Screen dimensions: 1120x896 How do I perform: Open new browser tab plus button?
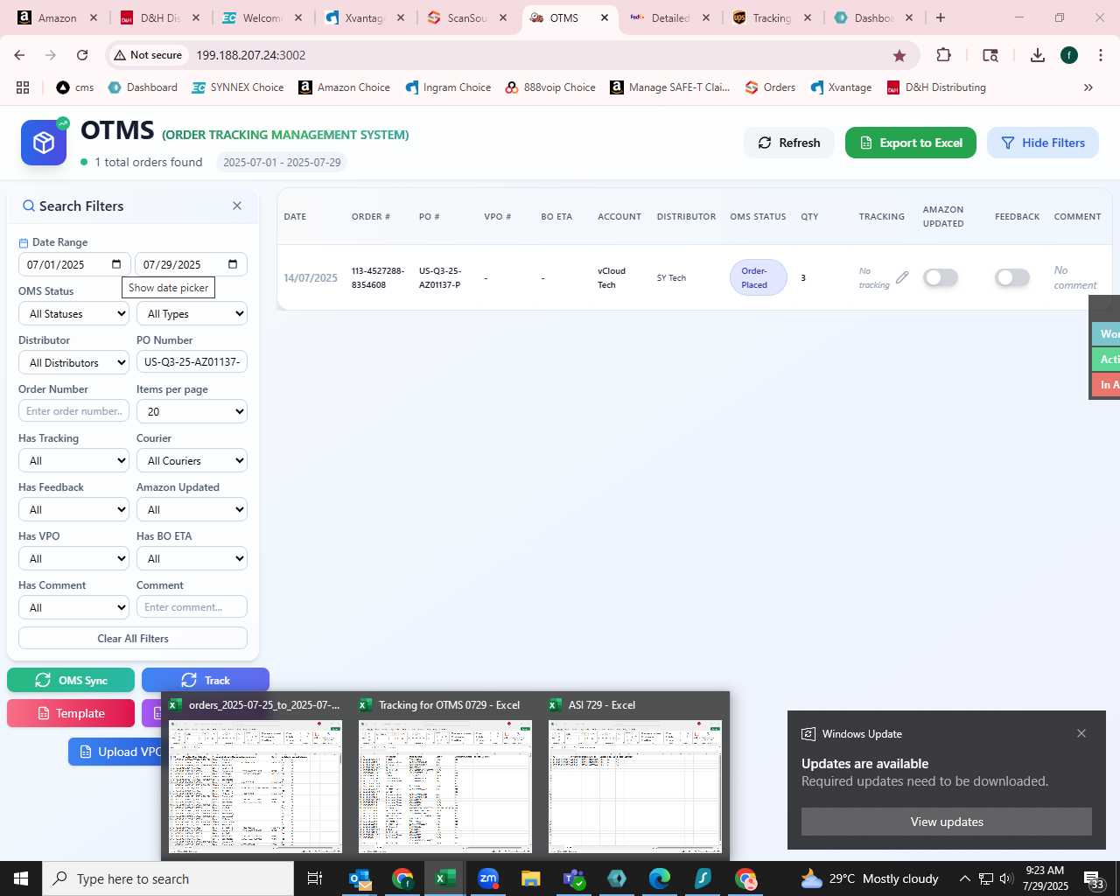click(941, 17)
